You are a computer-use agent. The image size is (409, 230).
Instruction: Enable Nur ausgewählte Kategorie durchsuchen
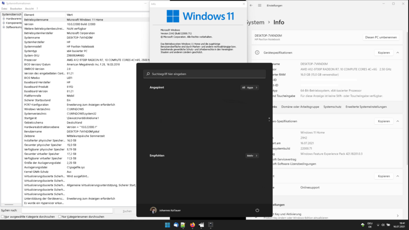pos(3,217)
